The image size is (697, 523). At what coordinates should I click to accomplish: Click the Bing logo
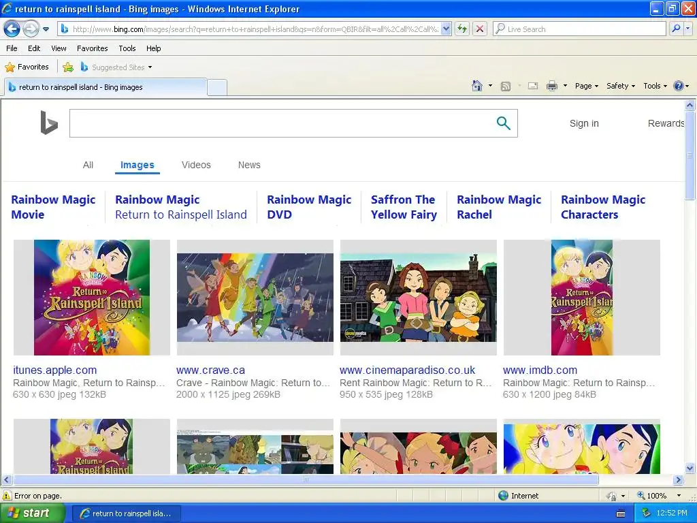(x=49, y=123)
